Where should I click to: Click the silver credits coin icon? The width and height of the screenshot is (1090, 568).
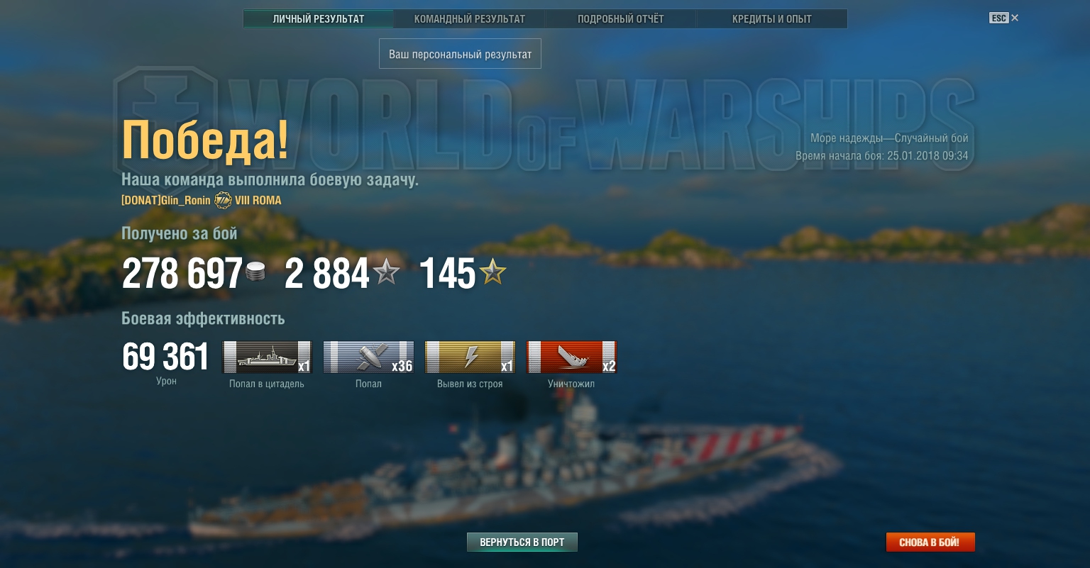[x=255, y=272]
